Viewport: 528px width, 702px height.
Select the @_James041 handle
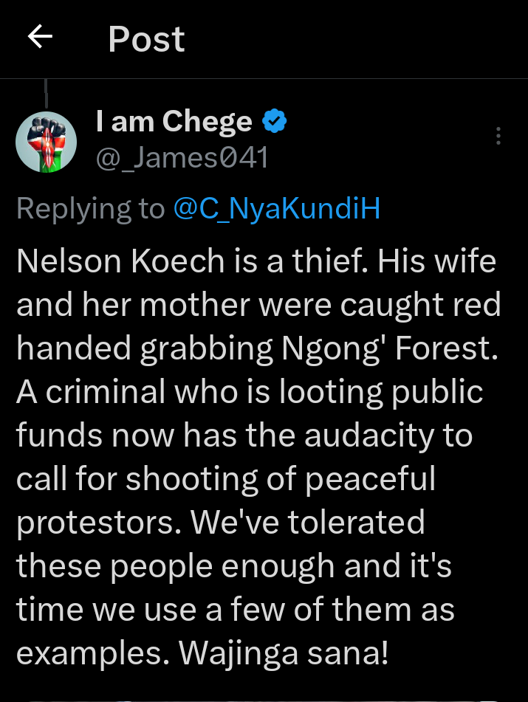(x=182, y=157)
